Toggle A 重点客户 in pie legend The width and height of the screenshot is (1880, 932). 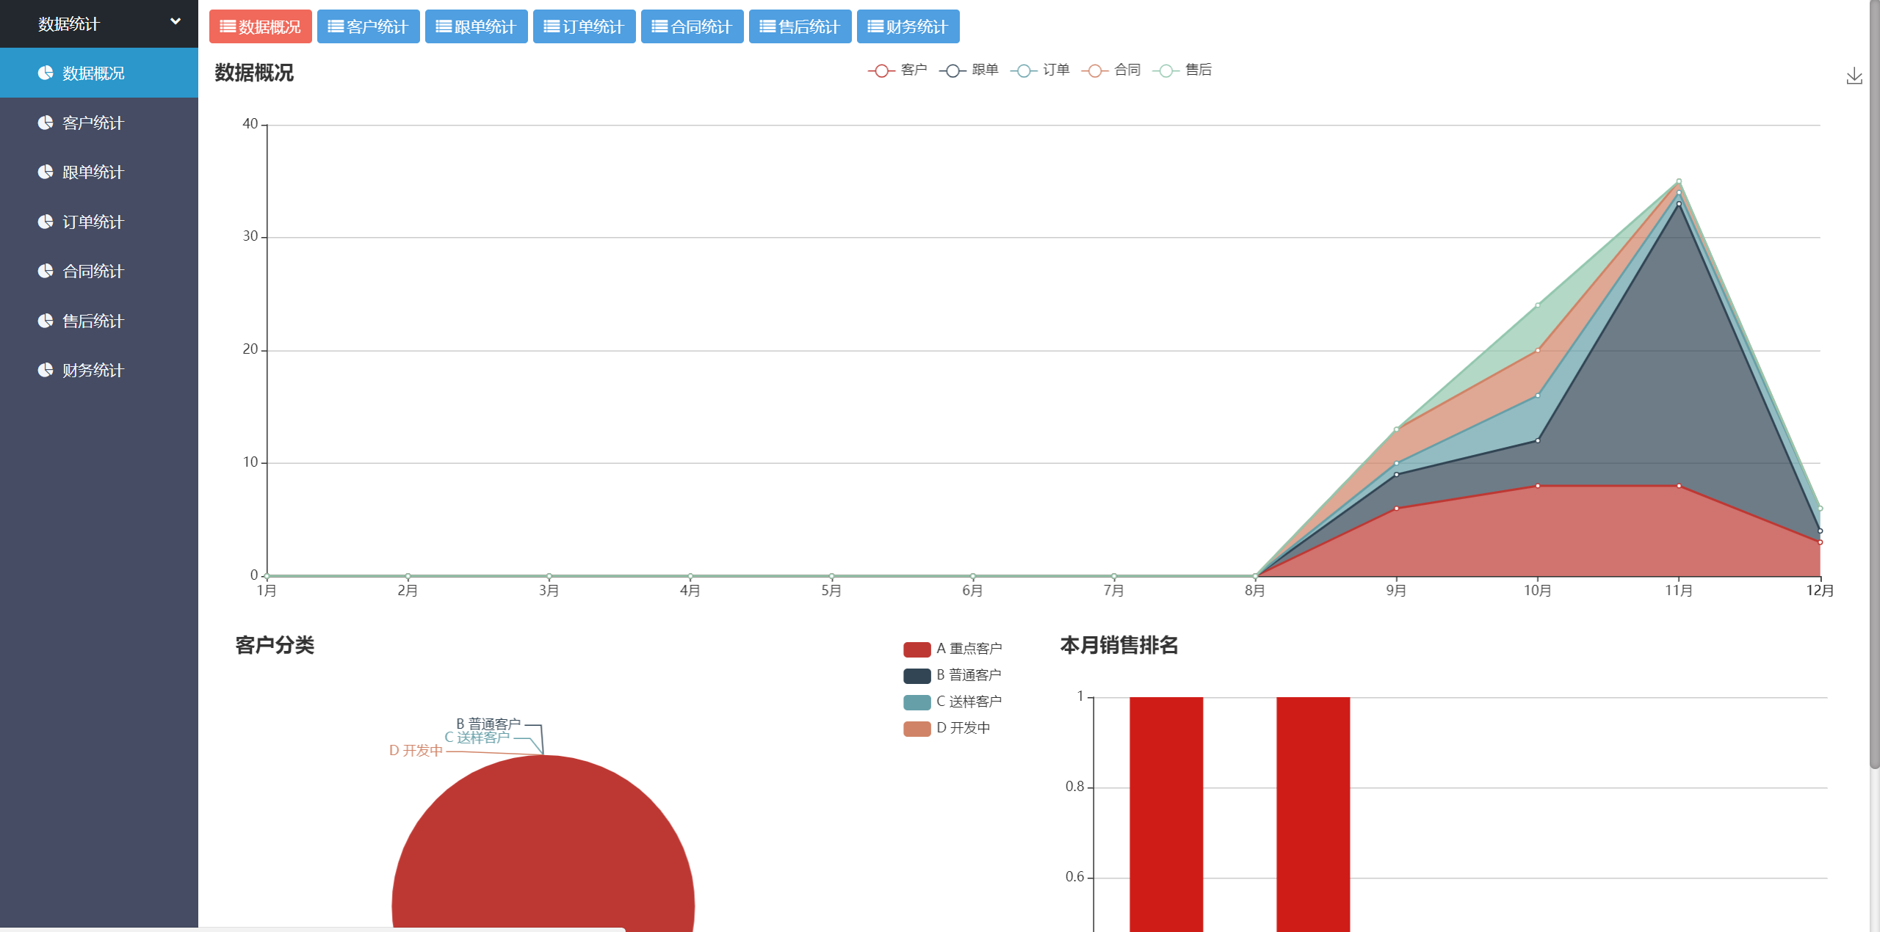click(952, 649)
